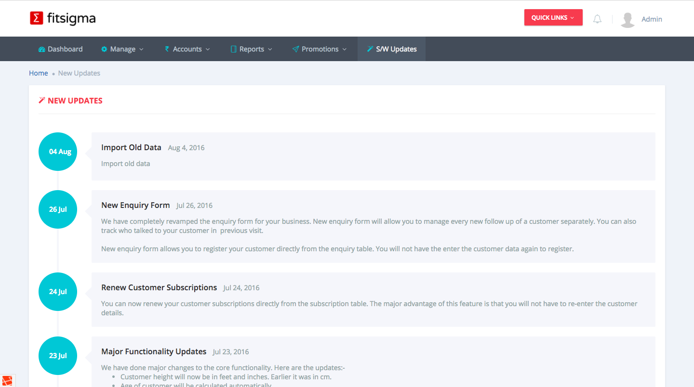Go to the Dashboard menu item
694x387 pixels.
[65, 49]
